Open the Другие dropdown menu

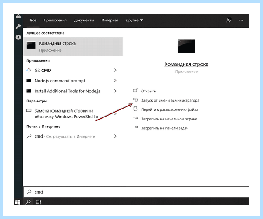[x=134, y=20]
